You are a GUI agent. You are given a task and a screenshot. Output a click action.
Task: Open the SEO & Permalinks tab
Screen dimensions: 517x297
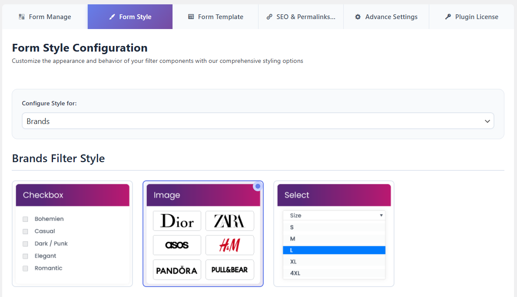point(301,17)
